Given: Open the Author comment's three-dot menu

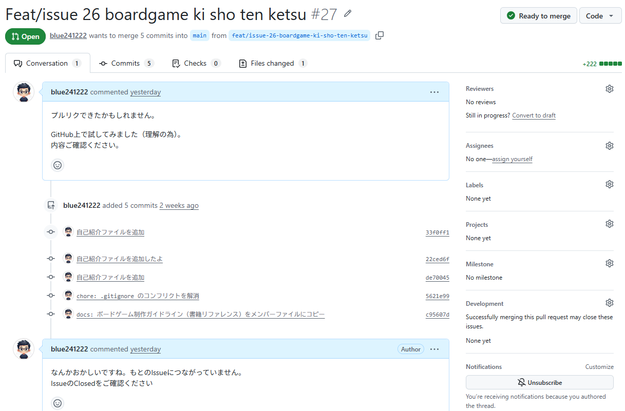Looking at the screenshot, I should pyautogui.click(x=434, y=349).
